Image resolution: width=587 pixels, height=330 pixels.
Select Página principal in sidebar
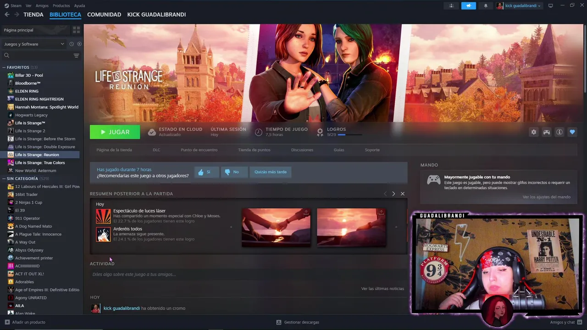pos(36,30)
